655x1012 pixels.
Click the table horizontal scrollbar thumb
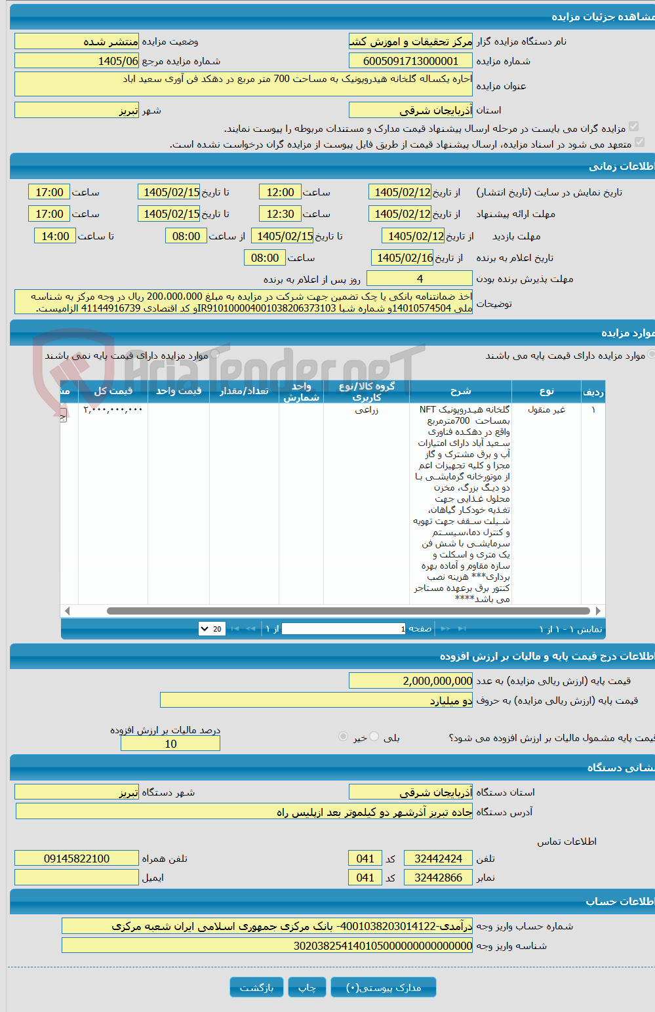[x=348, y=611]
